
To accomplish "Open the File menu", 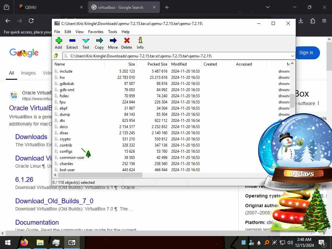I will (x=57, y=32).
